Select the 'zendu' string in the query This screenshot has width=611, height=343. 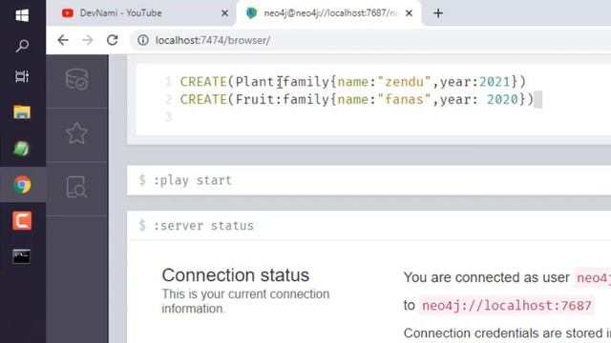404,82
